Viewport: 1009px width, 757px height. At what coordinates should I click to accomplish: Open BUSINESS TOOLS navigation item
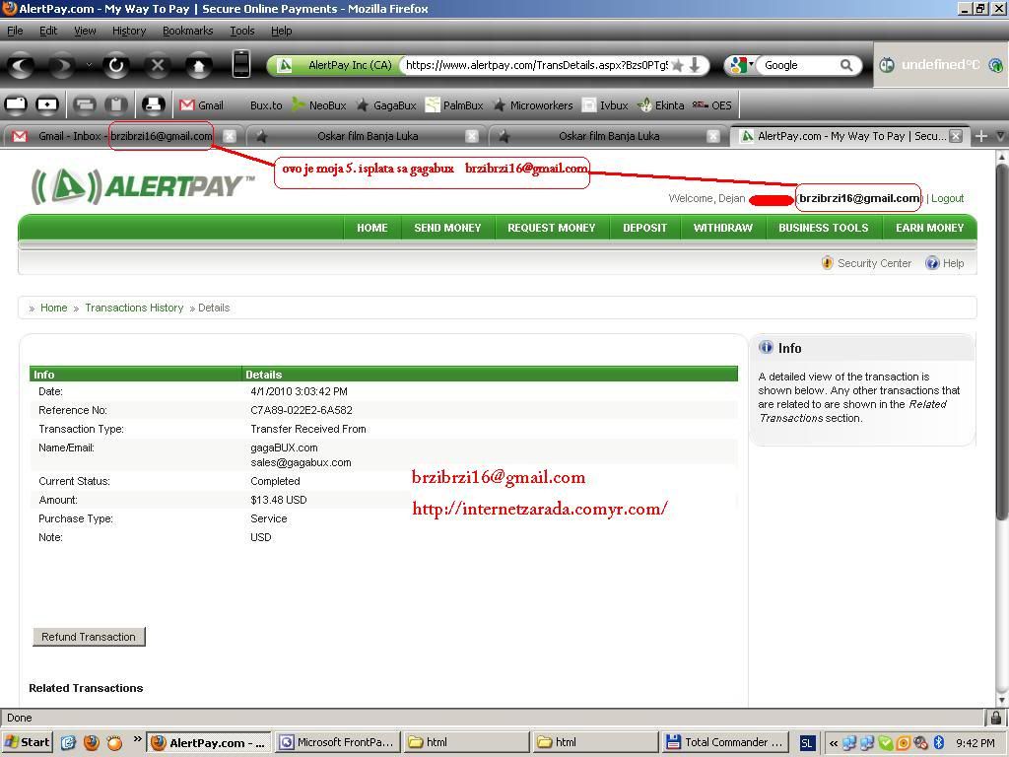pyautogui.click(x=823, y=228)
